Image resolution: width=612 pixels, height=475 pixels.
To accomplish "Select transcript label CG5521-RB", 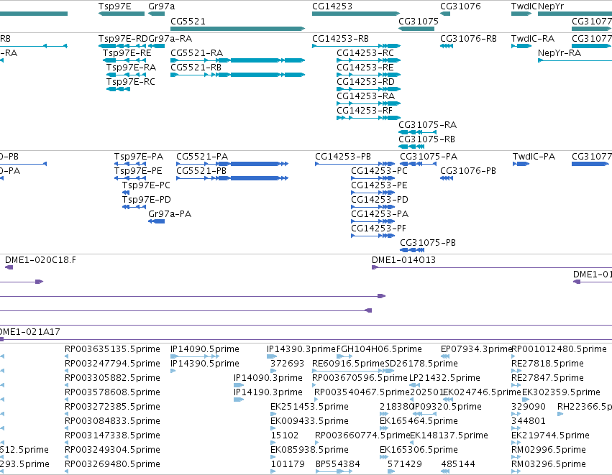I will 196,68.
